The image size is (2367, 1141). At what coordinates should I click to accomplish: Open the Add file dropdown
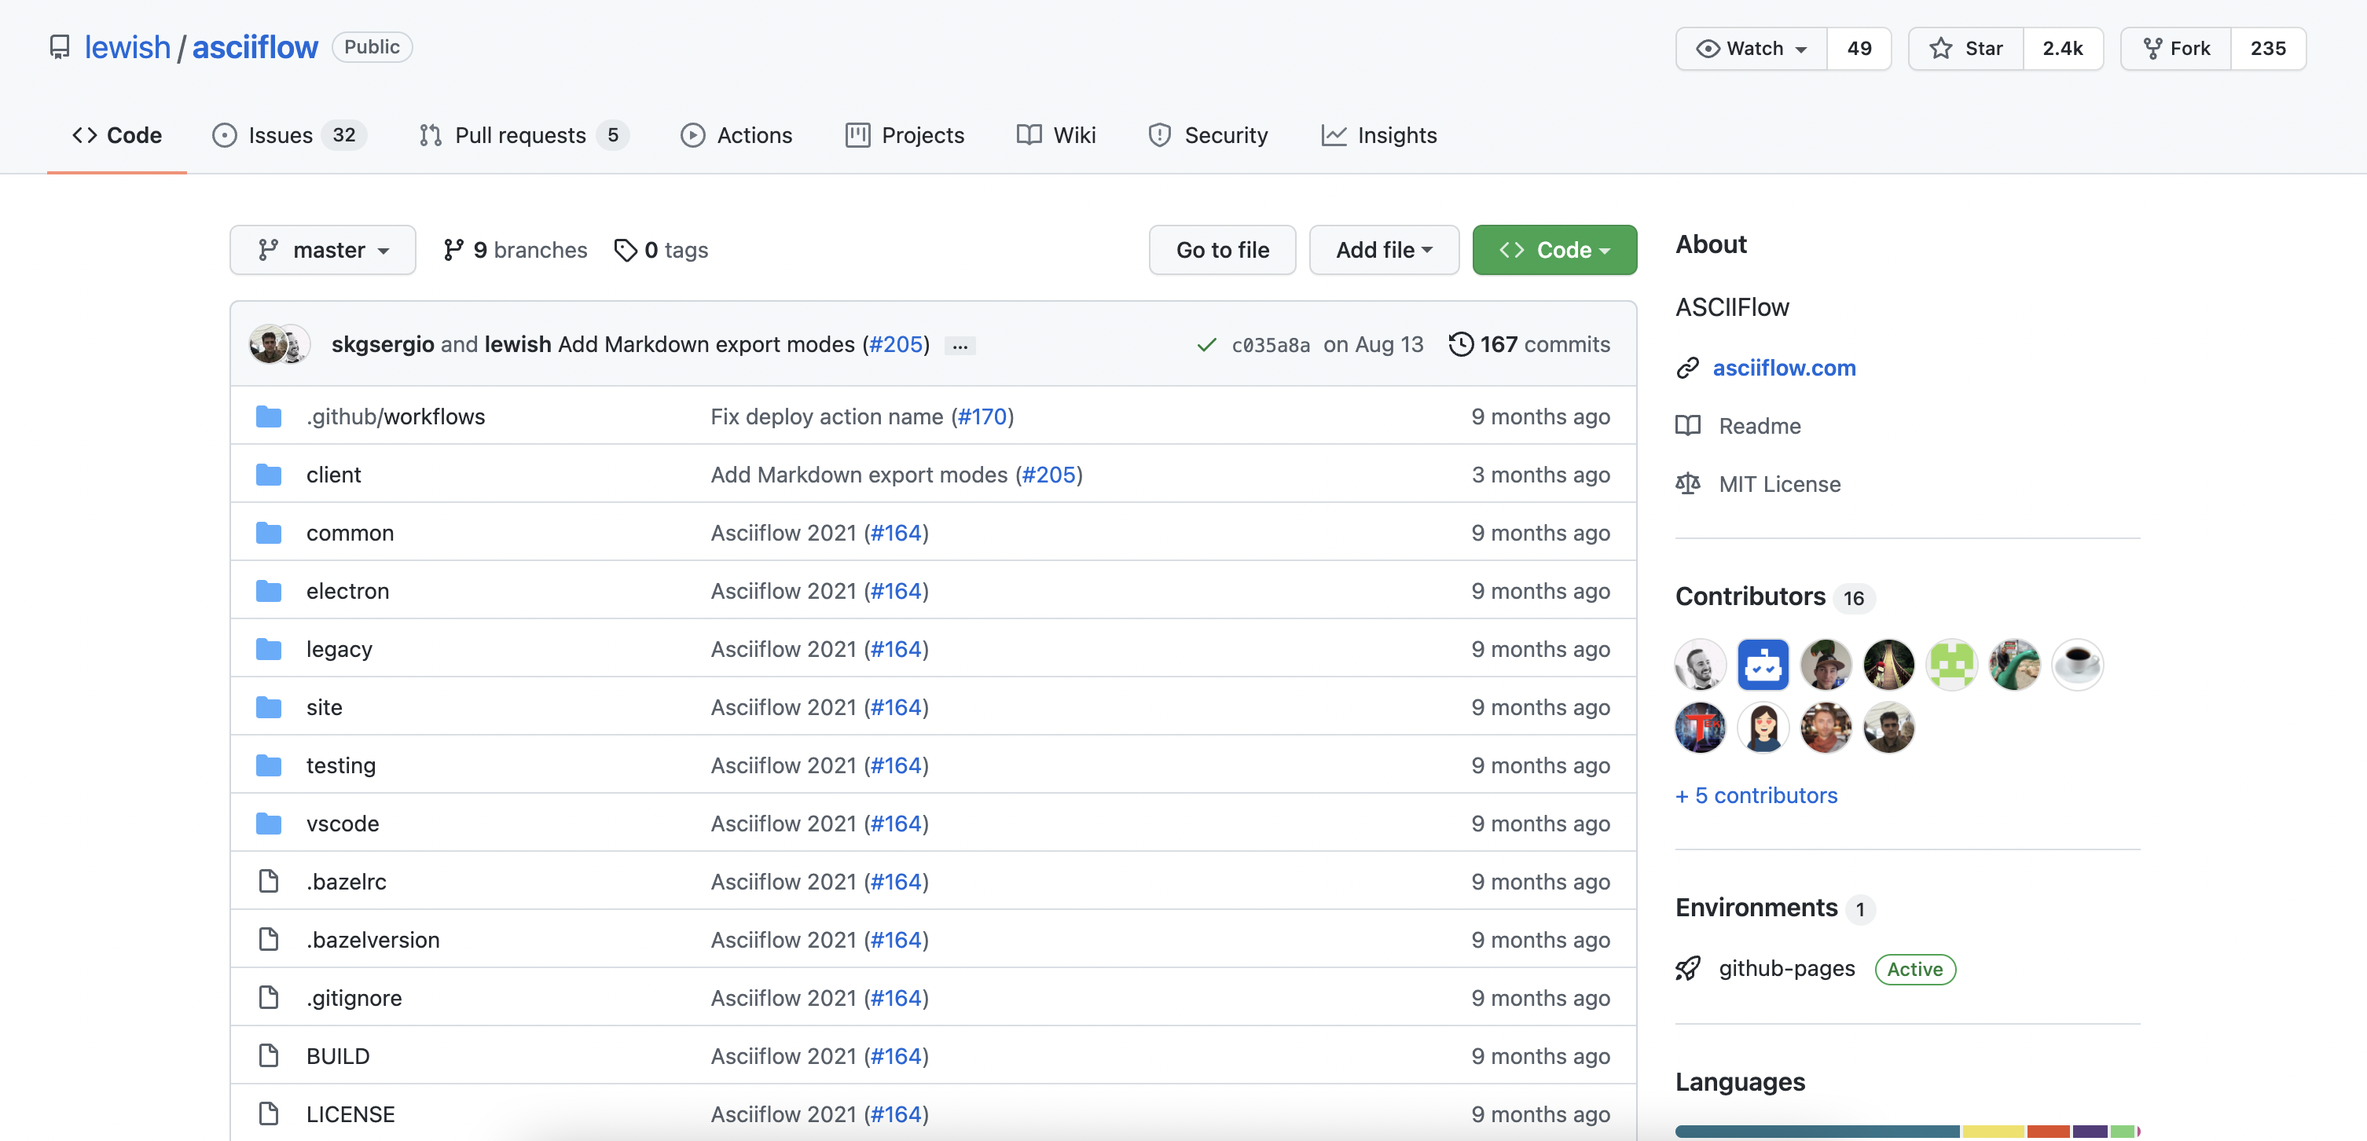(x=1383, y=250)
